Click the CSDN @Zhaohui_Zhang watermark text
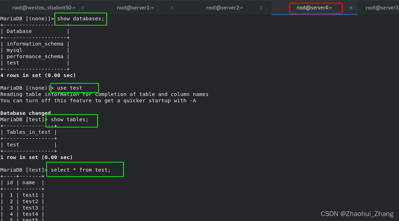Screen dimensions: 399x221 (357, 214)
